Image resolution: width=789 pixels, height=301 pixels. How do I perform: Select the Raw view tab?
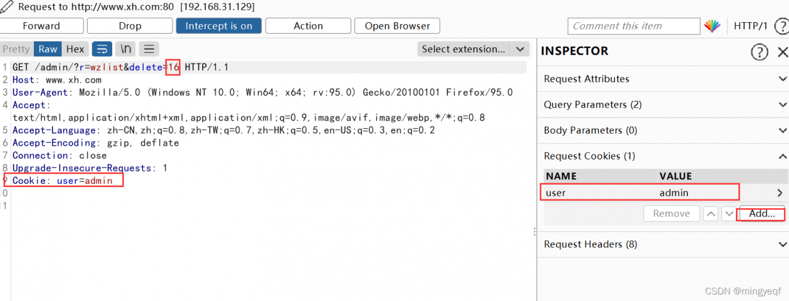[47, 49]
